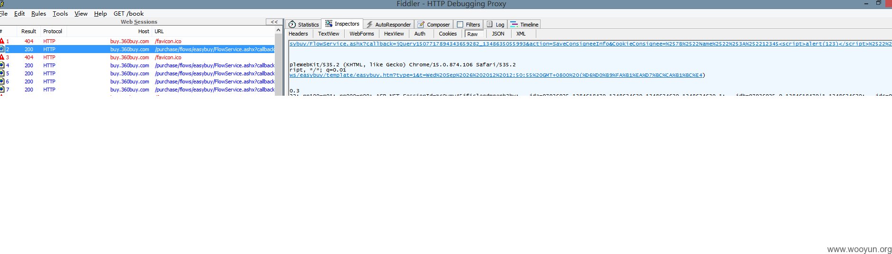Select the Raw inspector view
Image resolution: width=892 pixels, height=254 pixels.
tap(474, 34)
